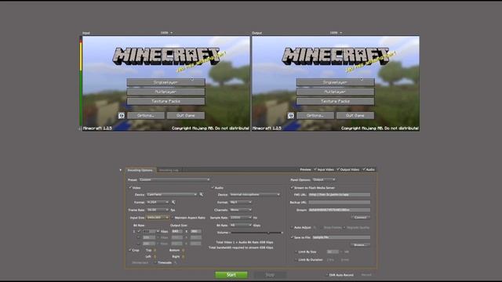Click the audio Volume slider
Screen dimensions: 502x282
[x=256, y=233]
